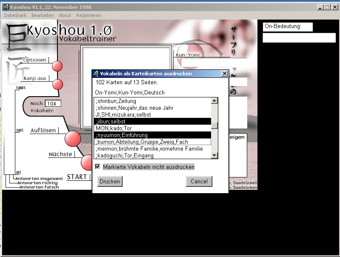The width and height of the screenshot is (340, 257).
Task: Close the Vokabeln ausdrucken dialog
Action: pos(224,74)
